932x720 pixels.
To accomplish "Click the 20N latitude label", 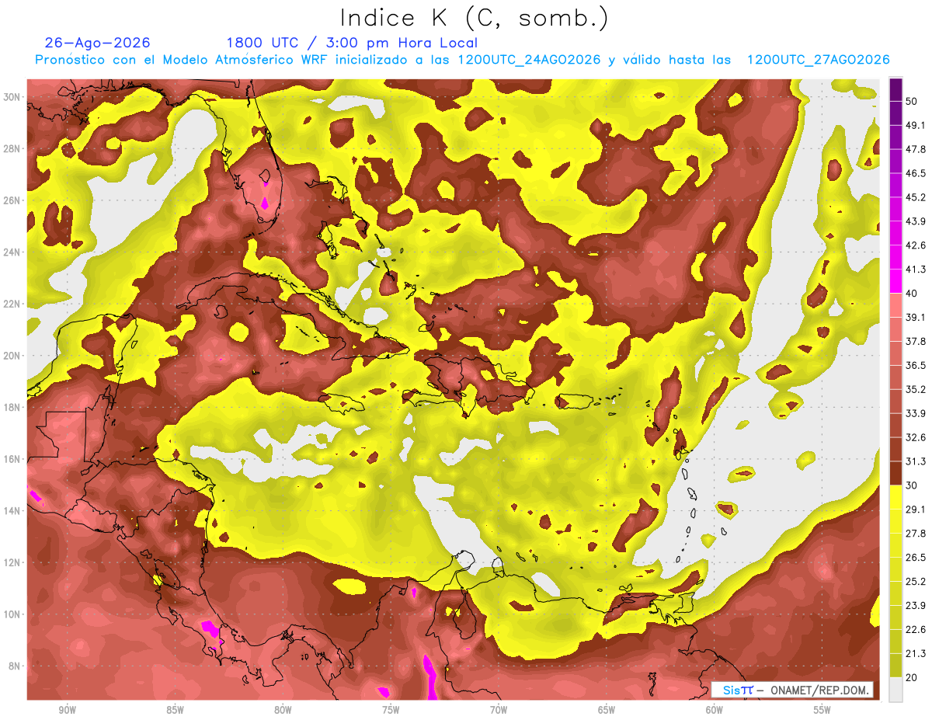I will pyautogui.click(x=12, y=356).
